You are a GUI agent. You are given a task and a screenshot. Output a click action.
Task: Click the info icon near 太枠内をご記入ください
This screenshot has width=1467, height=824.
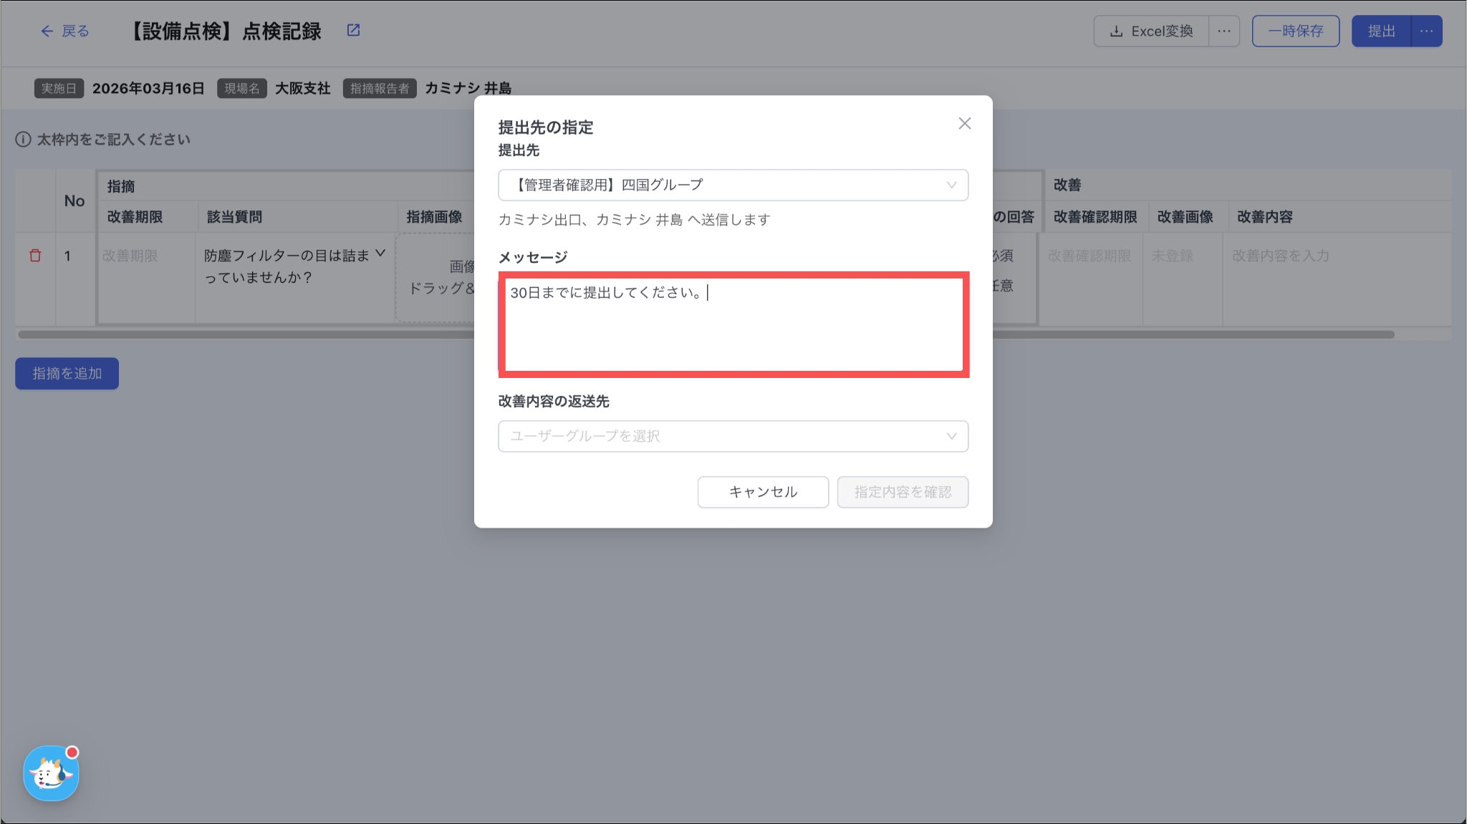[23, 140]
